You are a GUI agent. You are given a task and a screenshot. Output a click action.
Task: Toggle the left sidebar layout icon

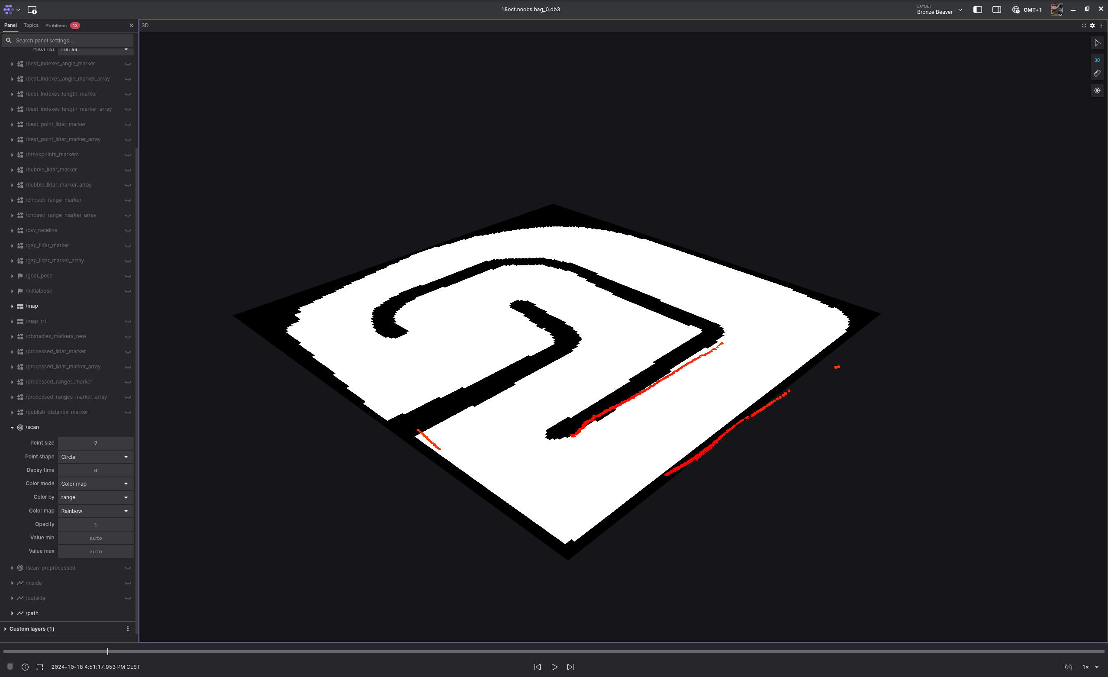[x=977, y=10]
